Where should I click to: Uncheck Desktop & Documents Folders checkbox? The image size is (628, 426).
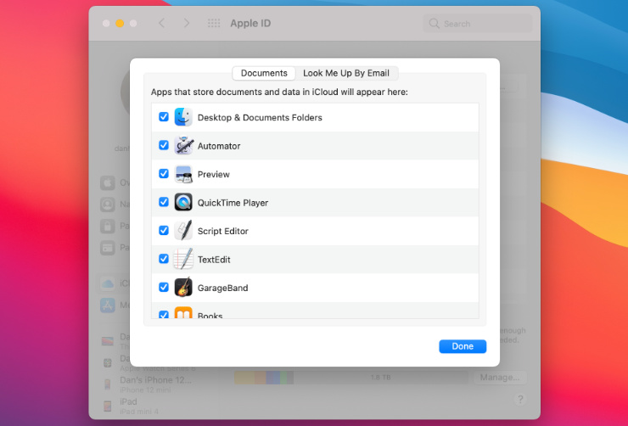coord(164,116)
